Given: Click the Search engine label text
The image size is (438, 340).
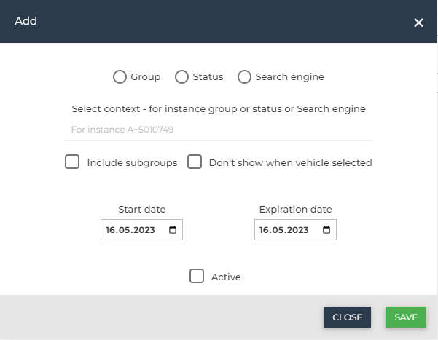Looking at the screenshot, I should pos(289,77).
